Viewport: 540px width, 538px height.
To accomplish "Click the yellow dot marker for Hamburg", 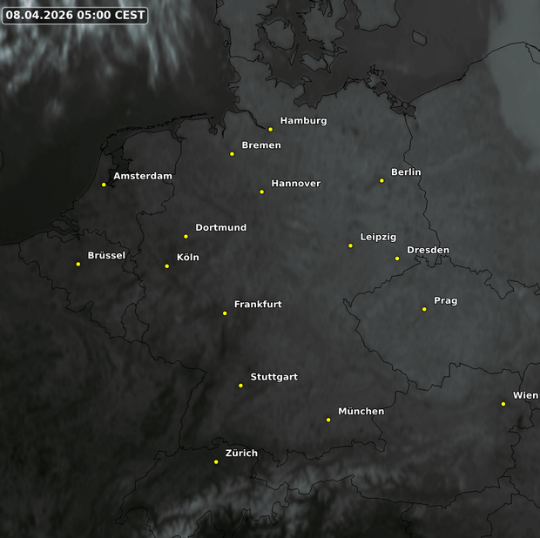I will 270,129.
